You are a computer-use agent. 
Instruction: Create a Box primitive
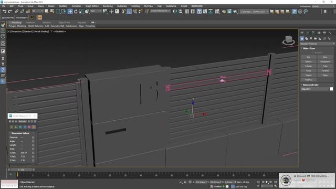click(308, 57)
